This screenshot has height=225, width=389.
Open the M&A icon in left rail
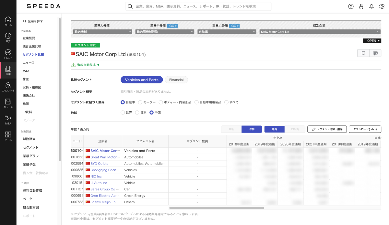[x=8, y=120]
